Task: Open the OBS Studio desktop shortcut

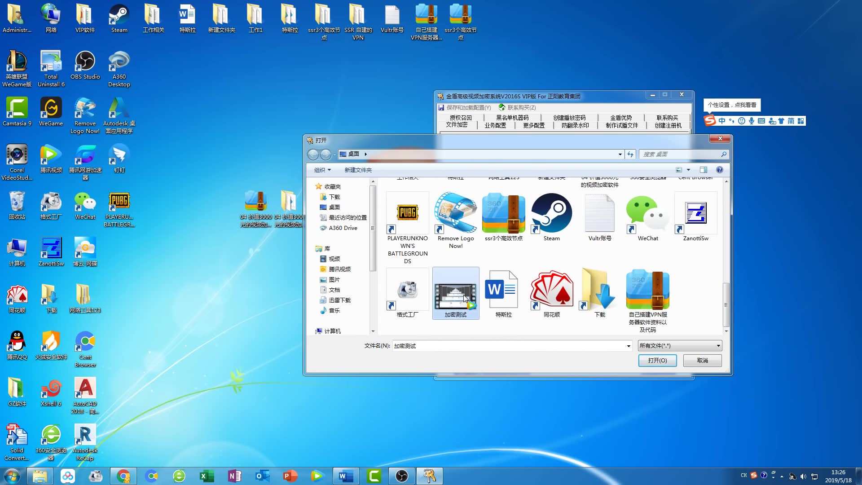Action: click(85, 65)
